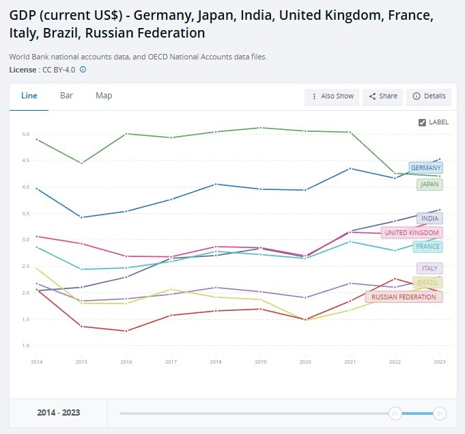This screenshot has width=465, height=434.
Task: Click the info icon in Details button
Action: tap(417, 96)
